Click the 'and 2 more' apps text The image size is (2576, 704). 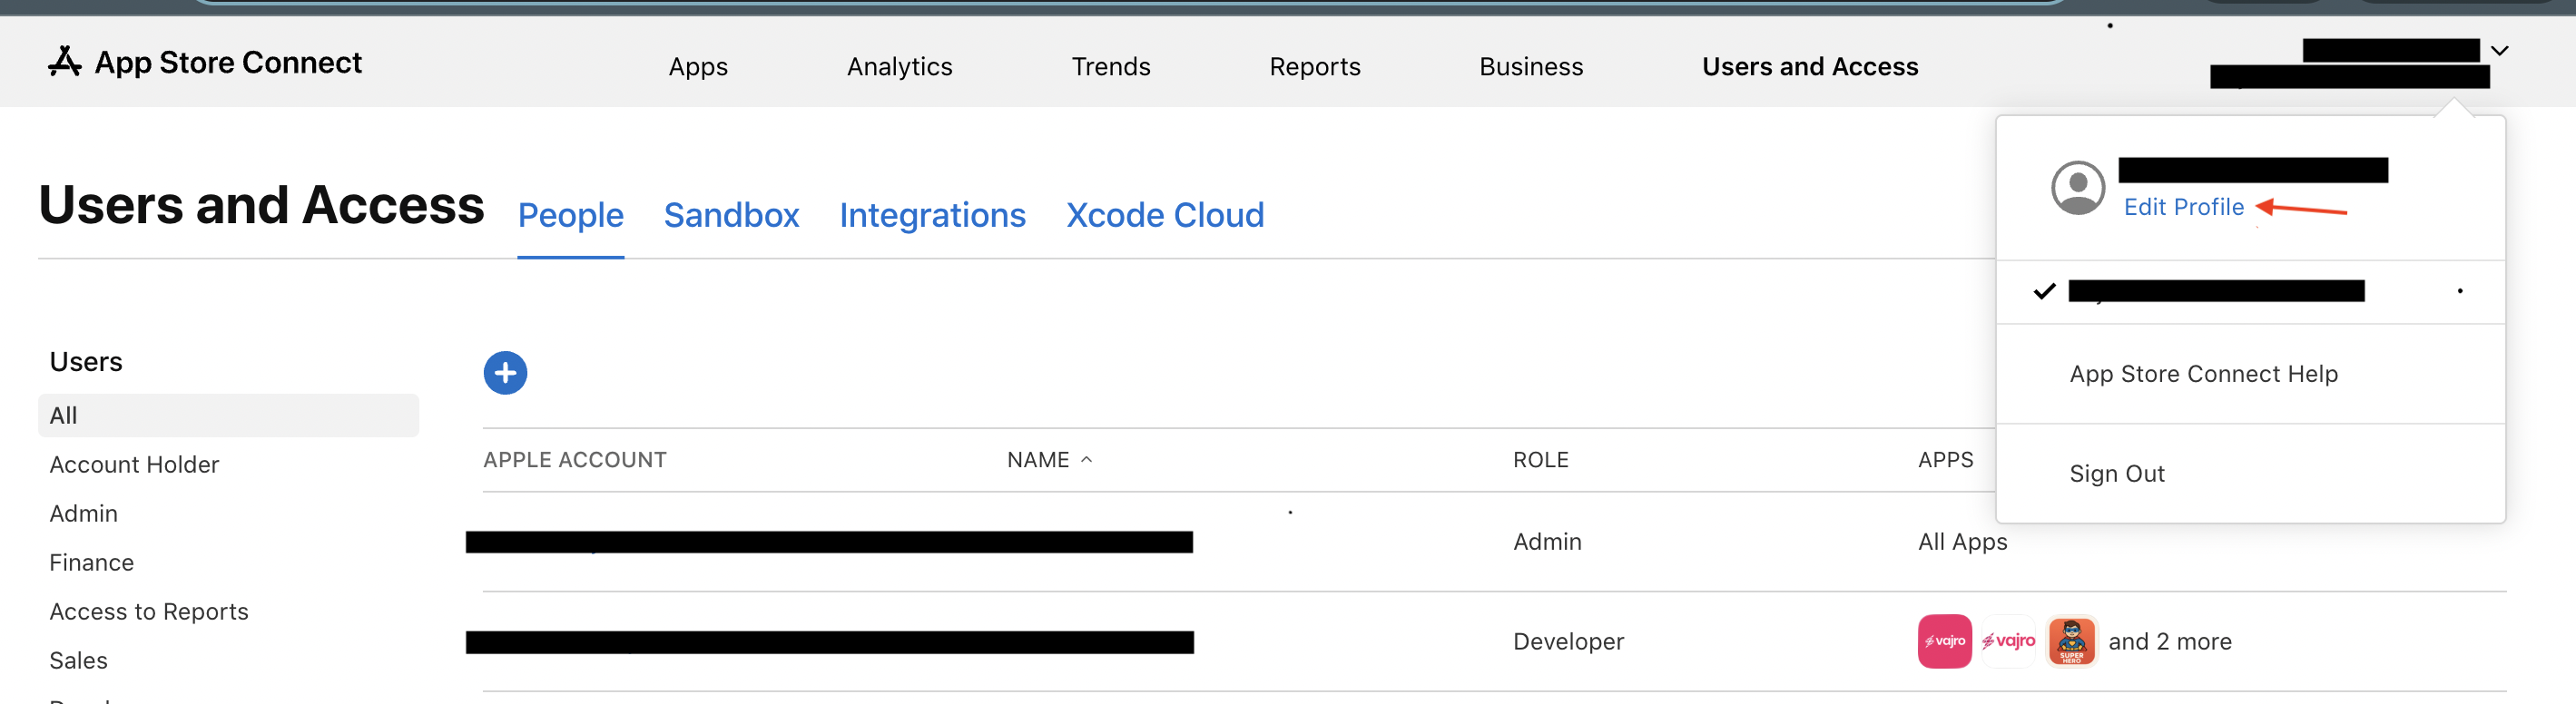click(x=2169, y=642)
